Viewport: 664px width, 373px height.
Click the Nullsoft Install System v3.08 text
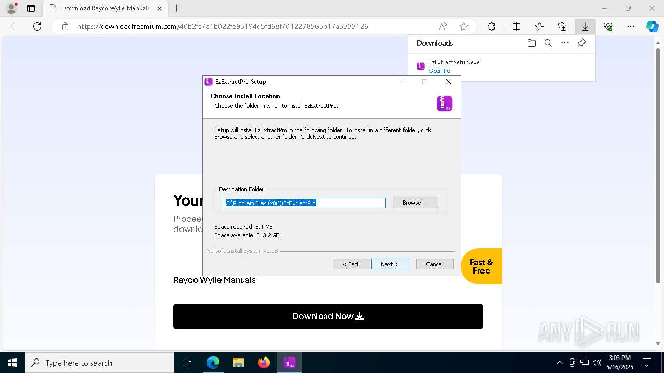click(242, 251)
